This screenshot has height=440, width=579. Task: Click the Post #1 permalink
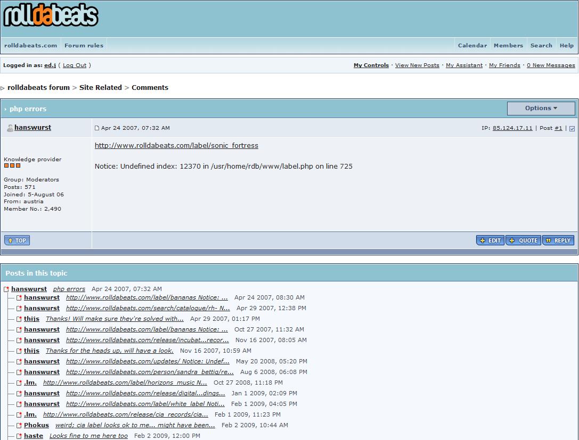[558, 128]
